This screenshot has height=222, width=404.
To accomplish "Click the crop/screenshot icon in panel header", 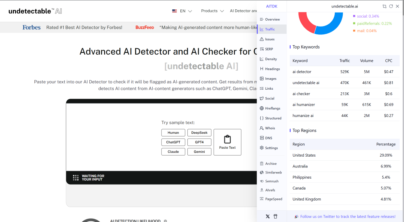I will [385, 6].
